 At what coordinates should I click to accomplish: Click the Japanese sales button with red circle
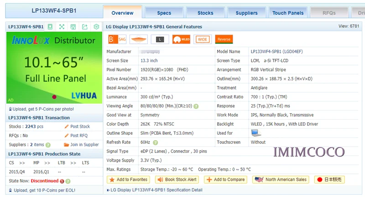[x=329, y=180]
